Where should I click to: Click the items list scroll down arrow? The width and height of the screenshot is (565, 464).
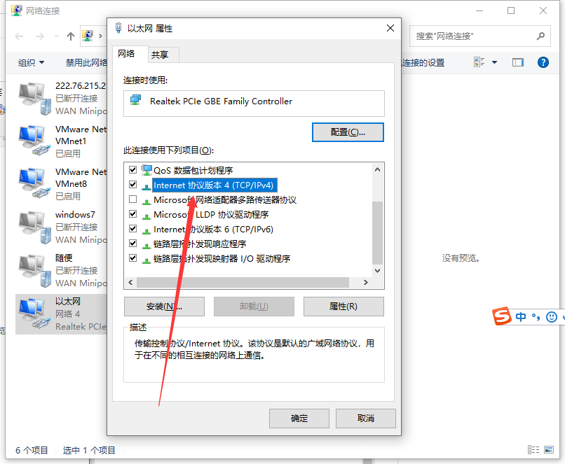click(x=377, y=271)
